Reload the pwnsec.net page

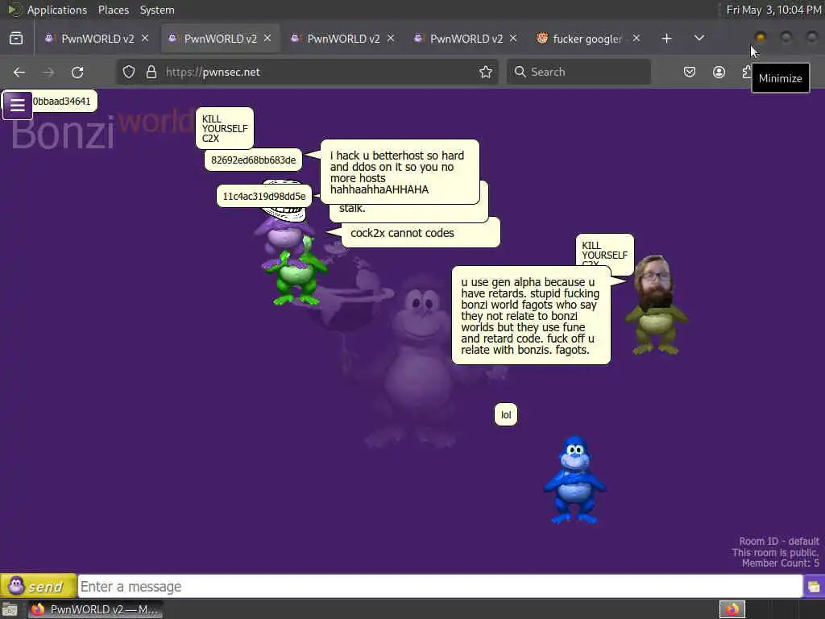coord(77,72)
